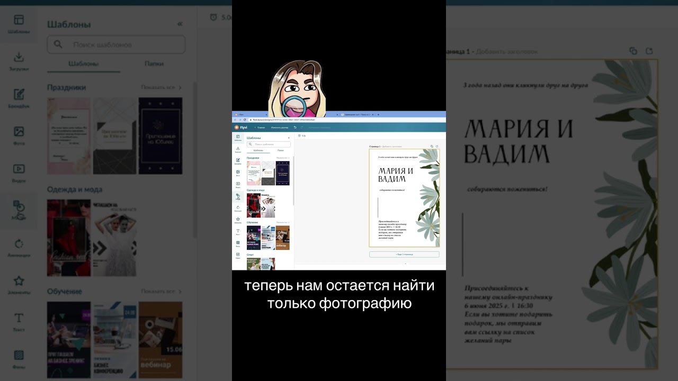
Task: Click duplicate-page icon above canvas in small browser window
Action: (x=432, y=146)
